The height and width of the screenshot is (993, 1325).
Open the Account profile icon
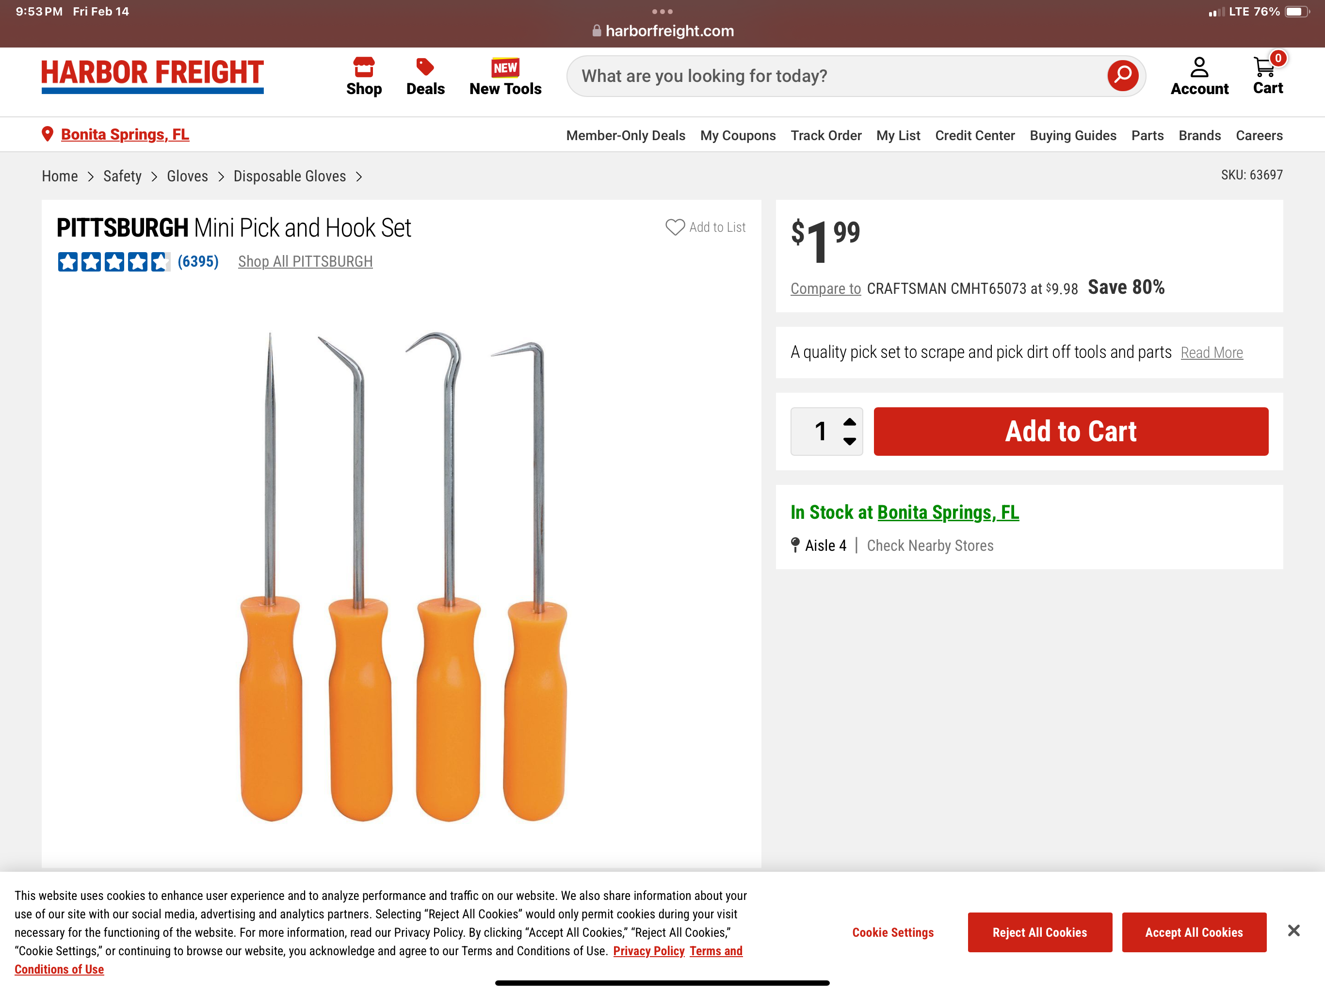click(1199, 67)
